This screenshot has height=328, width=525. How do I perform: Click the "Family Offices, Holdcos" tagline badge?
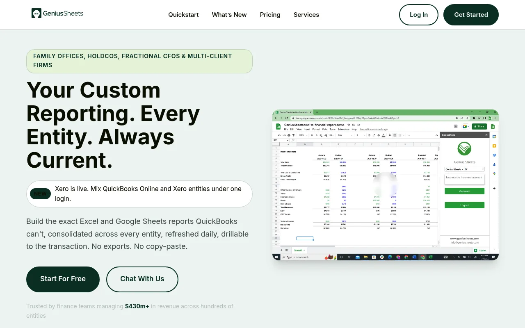pyautogui.click(x=139, y=61)
